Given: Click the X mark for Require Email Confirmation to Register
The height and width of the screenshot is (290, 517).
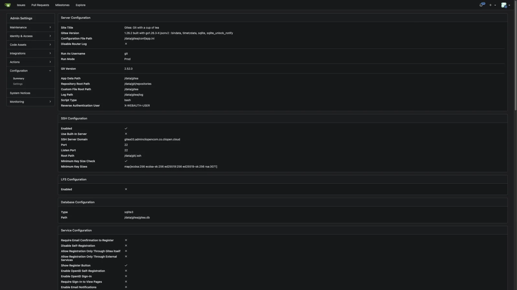Looking at the screenshot, I should 126,240.
